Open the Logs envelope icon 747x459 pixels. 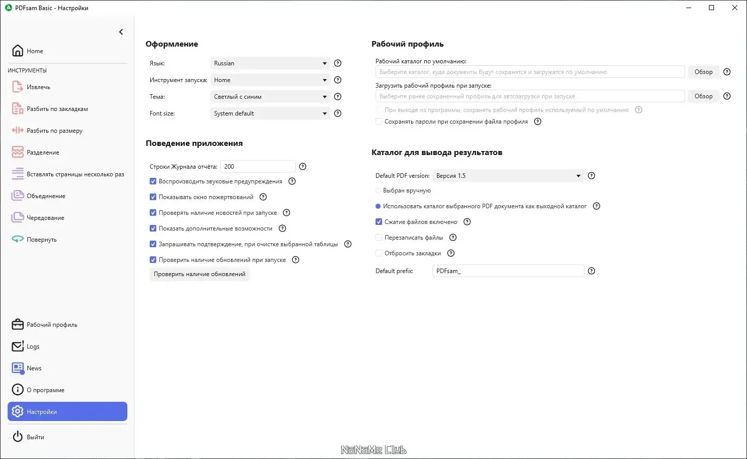tap(18, 346)
